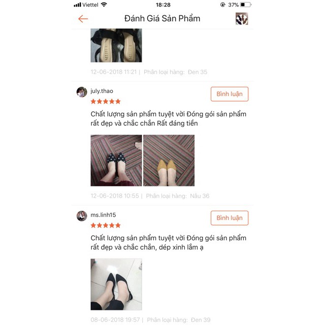Open the black pointed flats review photo
This screenshot has width=325, height=325.
pyautogui.click(x=116, y=284)
